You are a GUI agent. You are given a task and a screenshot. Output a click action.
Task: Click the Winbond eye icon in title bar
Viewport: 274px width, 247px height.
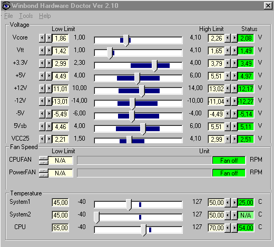click(6, 6)
